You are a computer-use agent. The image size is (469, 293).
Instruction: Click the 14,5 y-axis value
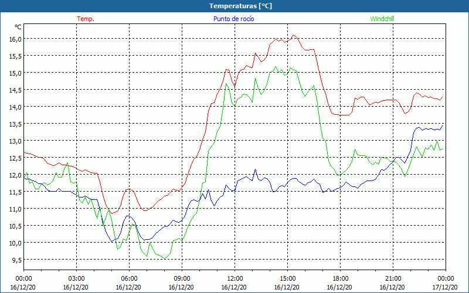pyautogui.click(x=15, y=90)
